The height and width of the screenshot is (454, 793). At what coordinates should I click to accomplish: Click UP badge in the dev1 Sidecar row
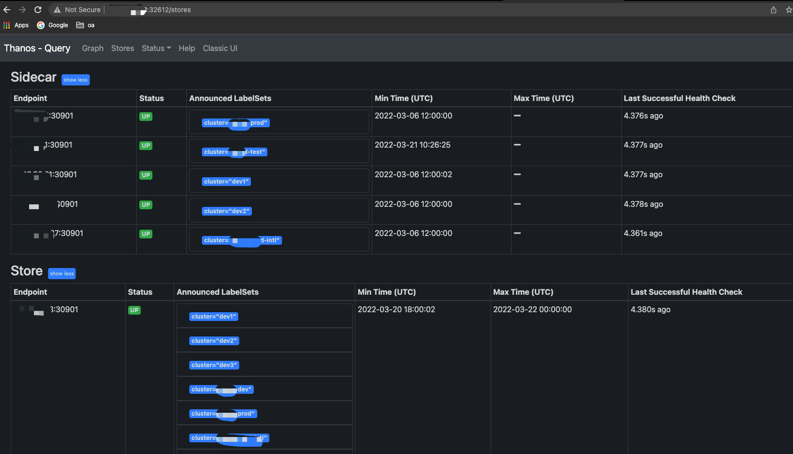pyautogui.click(x=146, y=175)
